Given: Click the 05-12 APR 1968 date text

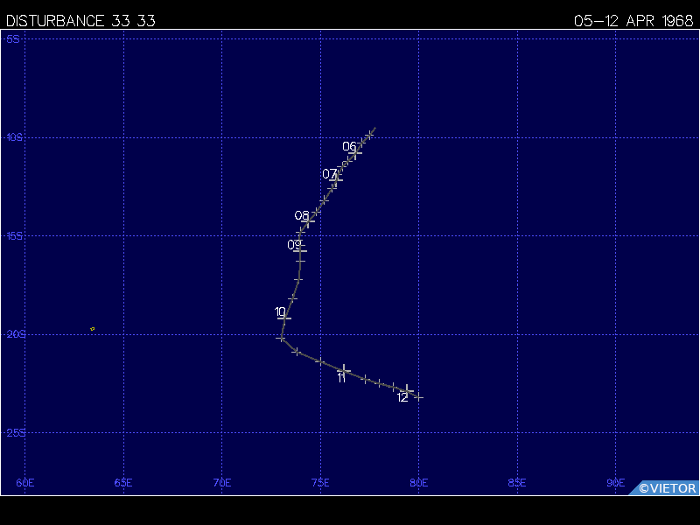Looking at the screenshot, I should (x=633, y=20).
